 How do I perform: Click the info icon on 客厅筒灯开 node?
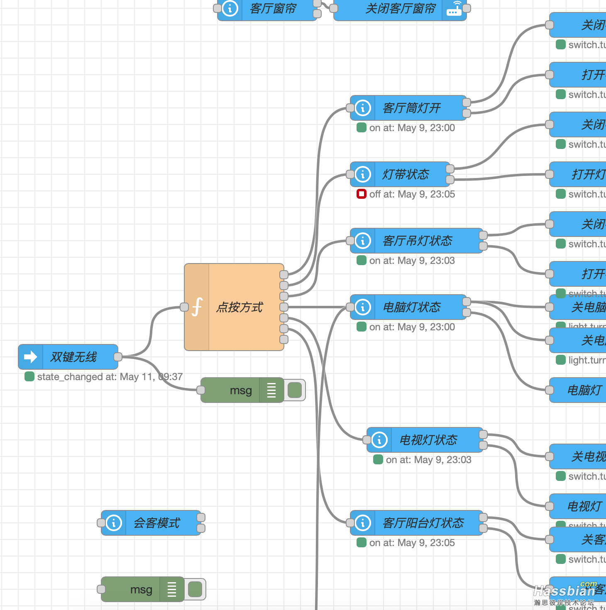[x=363, y=108]
